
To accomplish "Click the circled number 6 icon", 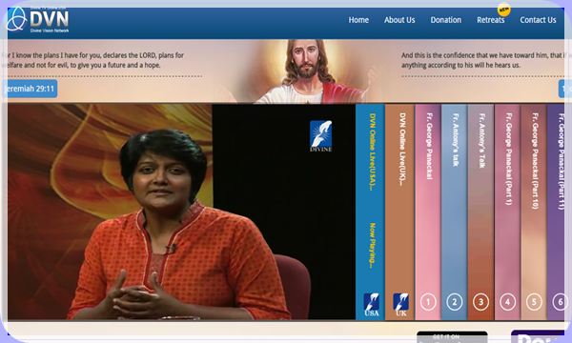I will pos(560,302).
